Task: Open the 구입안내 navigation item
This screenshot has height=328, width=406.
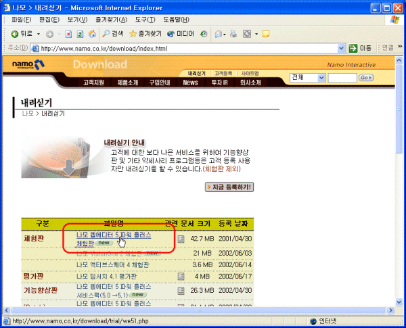Action: tap(160, 83)
